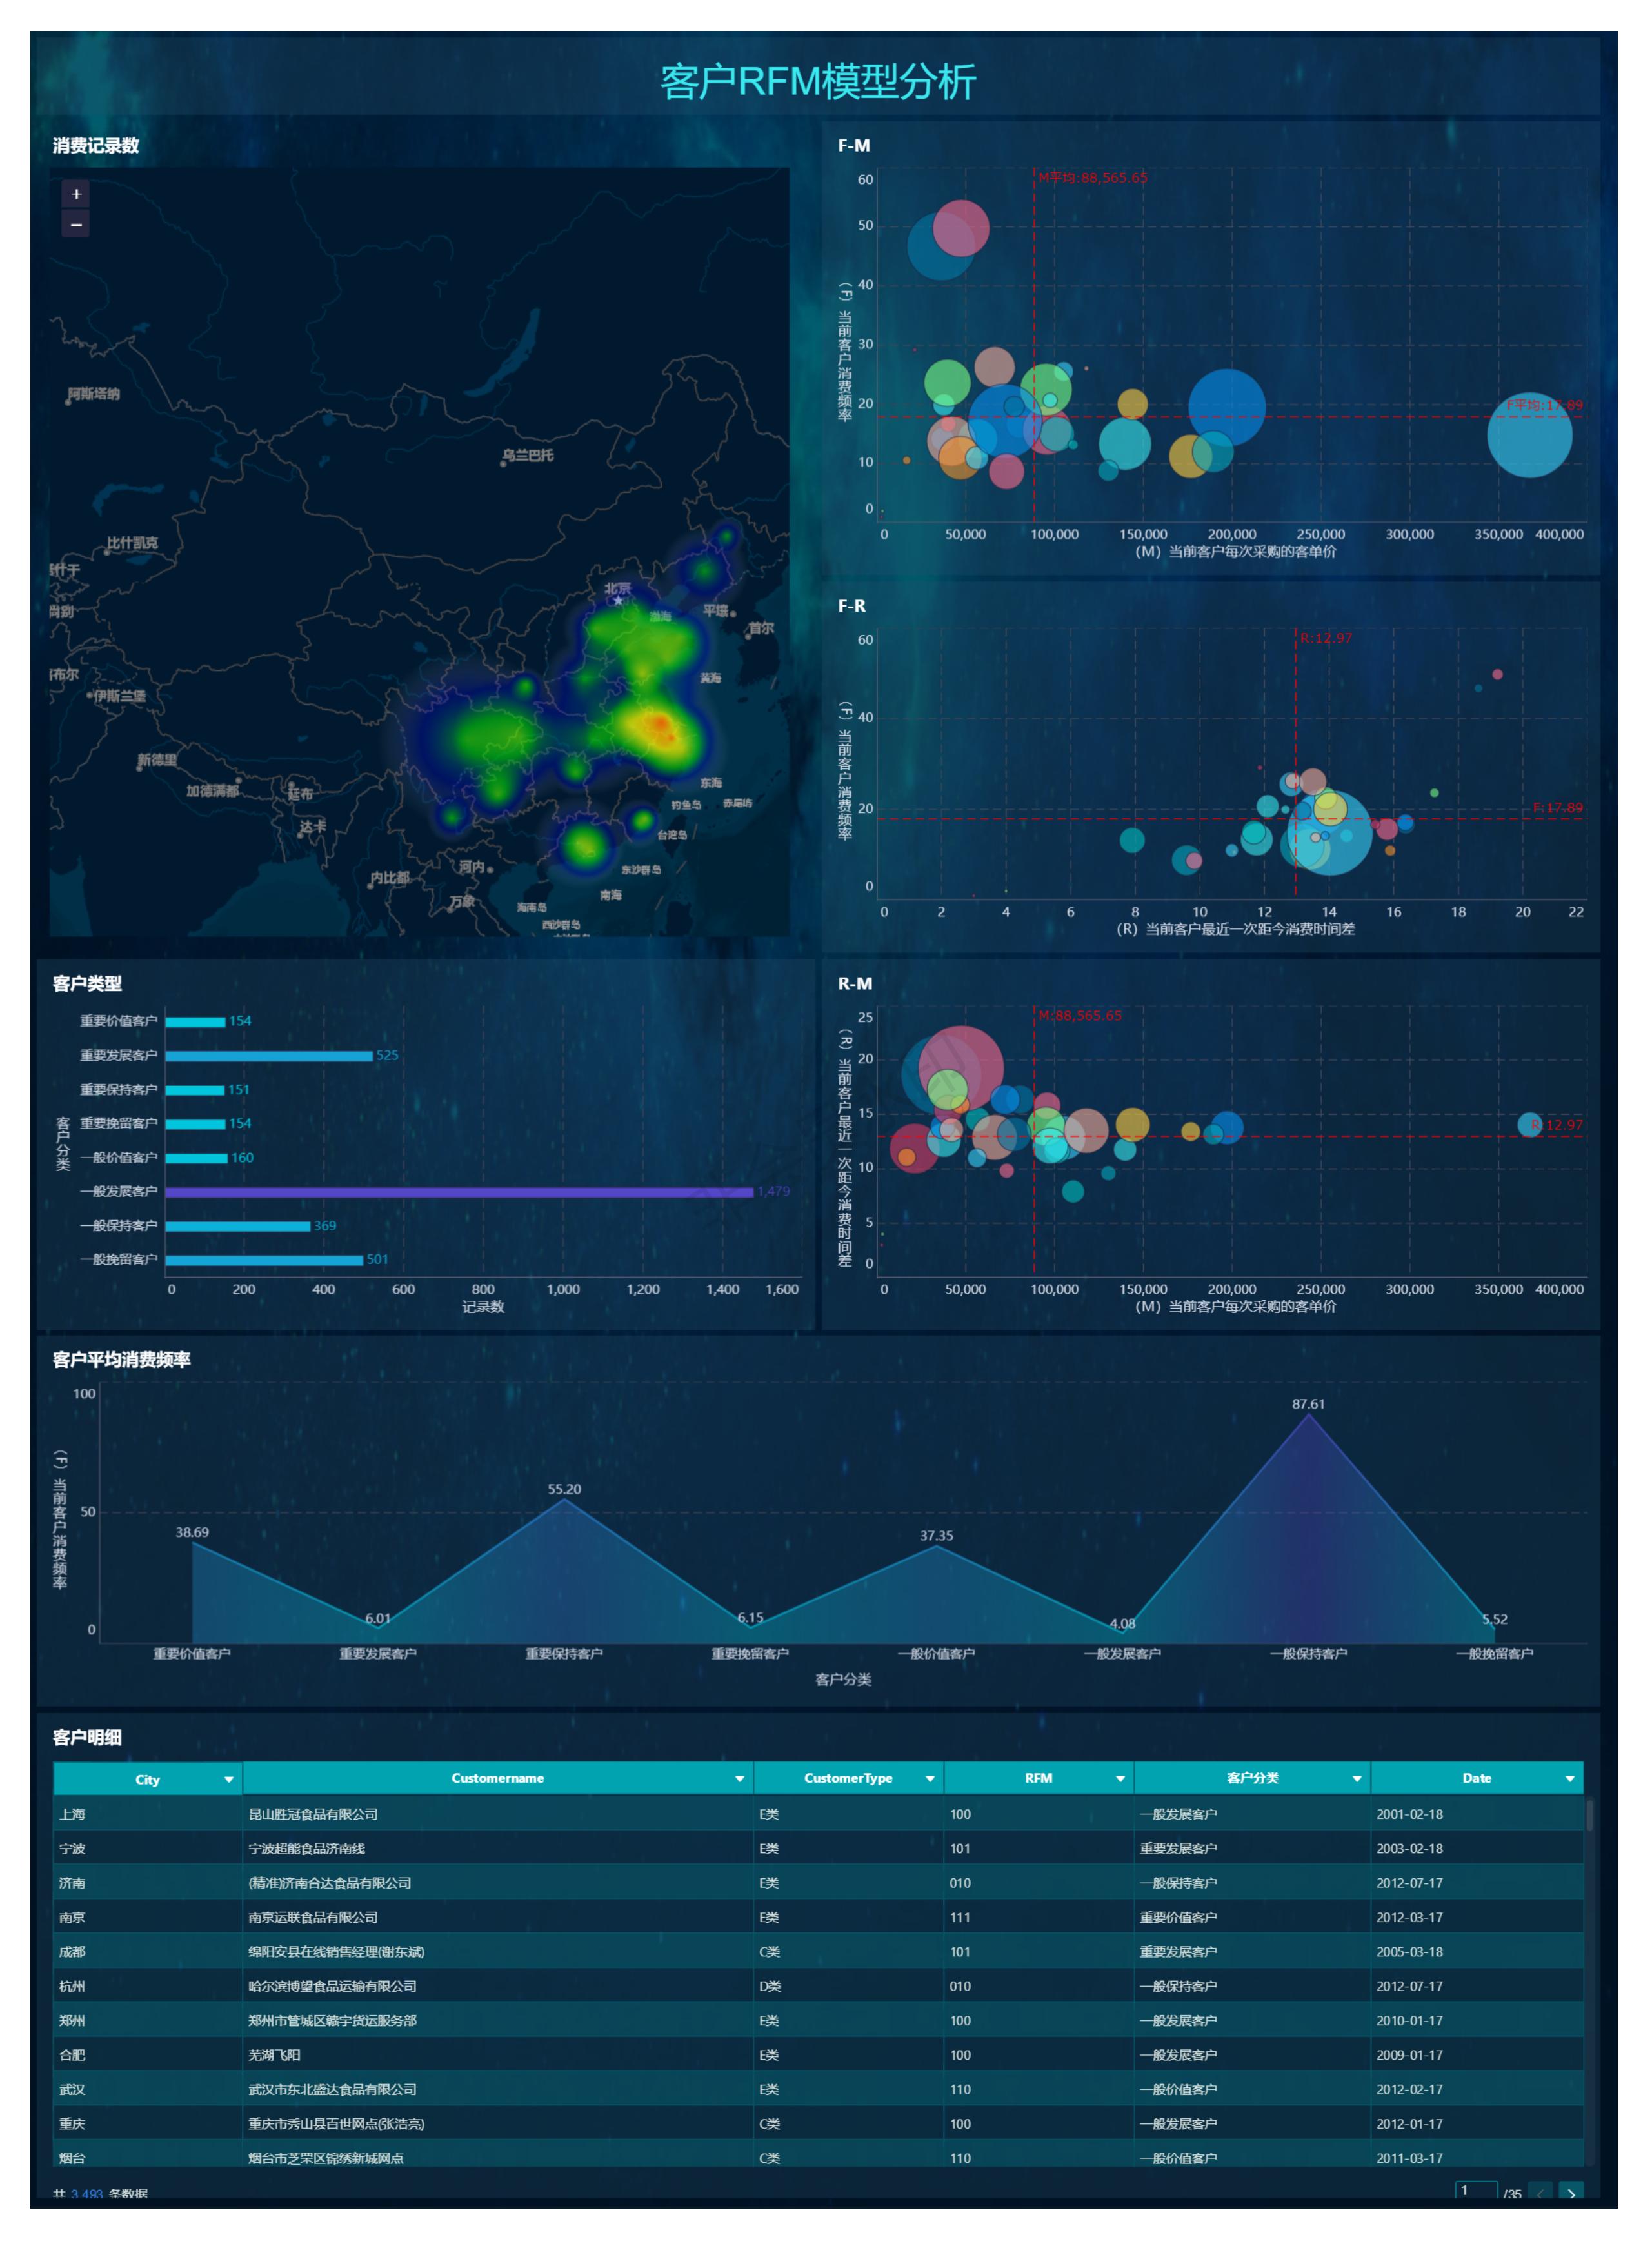
Task: Click the City column header
Action: 147,1779
